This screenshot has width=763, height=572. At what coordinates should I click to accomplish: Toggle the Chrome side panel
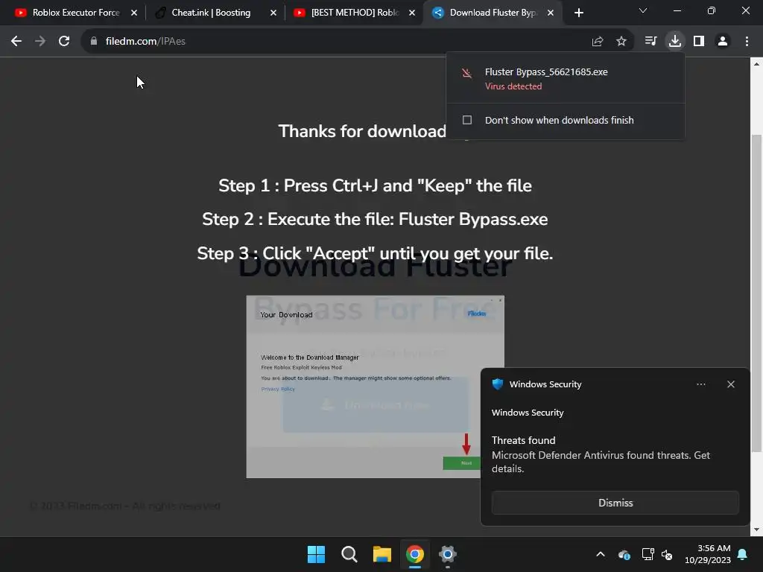tap(699, 42)
